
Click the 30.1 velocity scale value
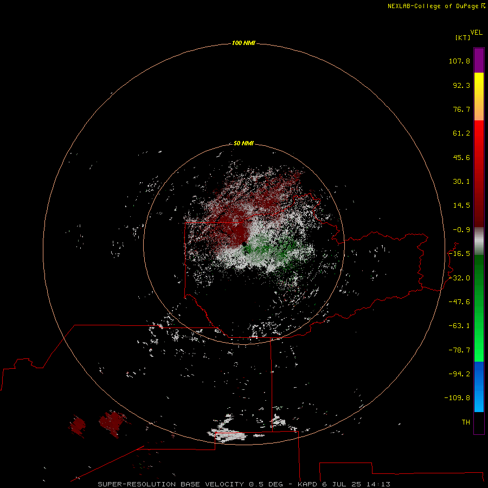coord(461,182)
